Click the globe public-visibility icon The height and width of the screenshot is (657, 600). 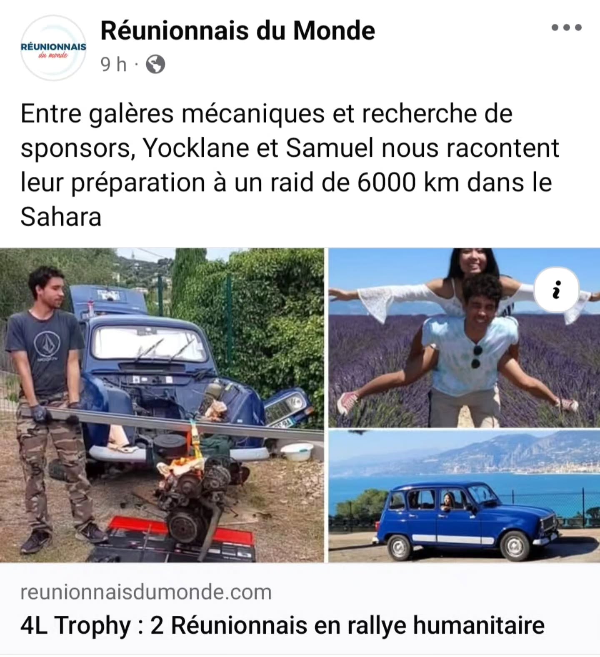[155, 64]
